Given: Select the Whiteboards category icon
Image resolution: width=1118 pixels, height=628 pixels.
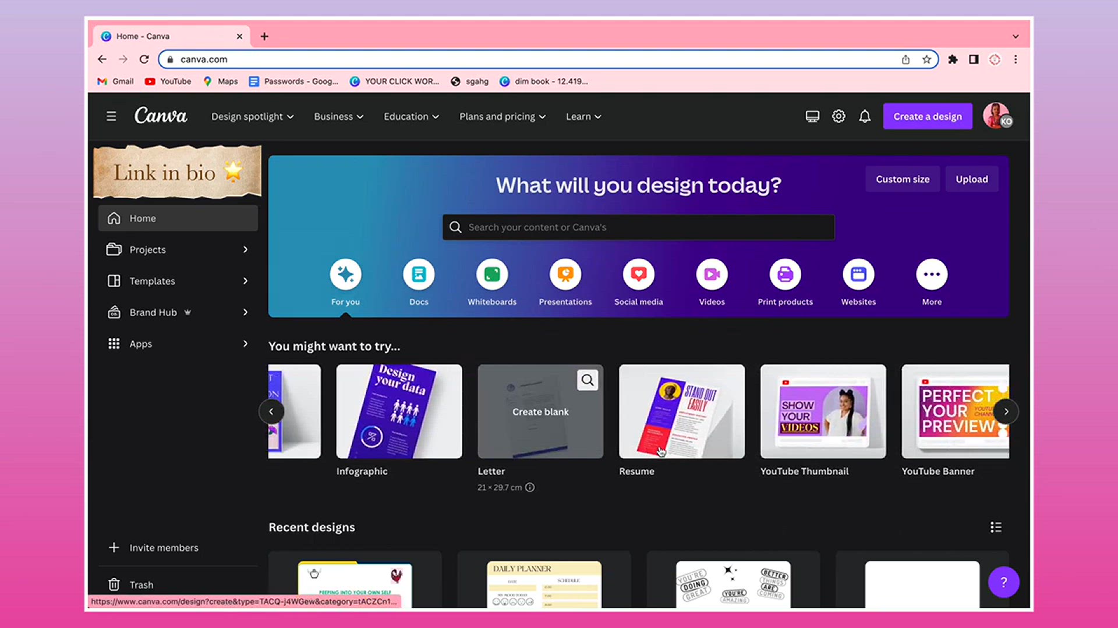Looking at the screenshot, I should [492, 274].
